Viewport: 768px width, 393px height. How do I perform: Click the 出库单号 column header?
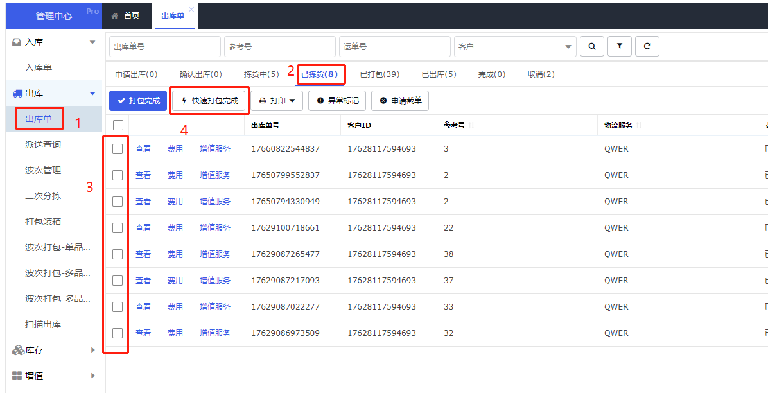[x=265, y=125]
